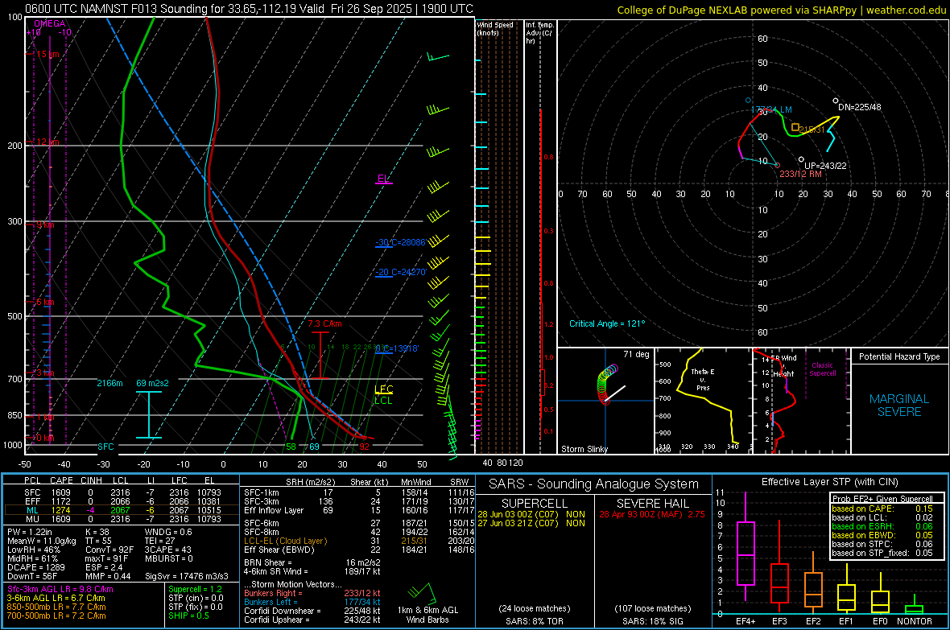Viewport: 950px width, 630px height.
Task: Click the 2166m effective inflow label
Action: point(109,383)
